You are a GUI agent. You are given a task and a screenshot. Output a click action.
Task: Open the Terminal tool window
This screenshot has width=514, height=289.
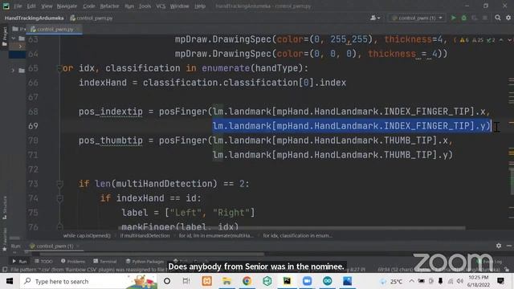[x=105, y=261]
